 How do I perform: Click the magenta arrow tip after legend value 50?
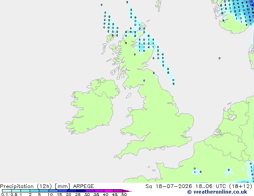coord(127,191)
